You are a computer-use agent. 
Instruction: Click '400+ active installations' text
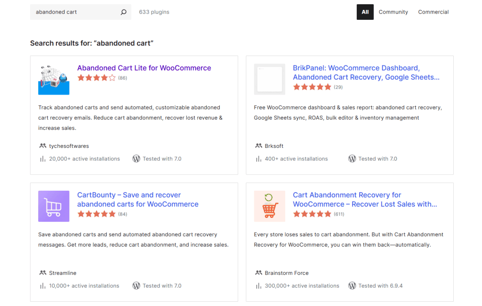coord(297,159)
